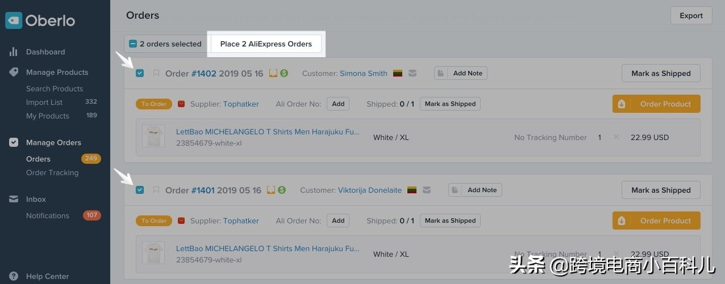This screenshot has width=725, height=284.
Task: Click the Help Center question-mark icon
Action: coord(14,276)
